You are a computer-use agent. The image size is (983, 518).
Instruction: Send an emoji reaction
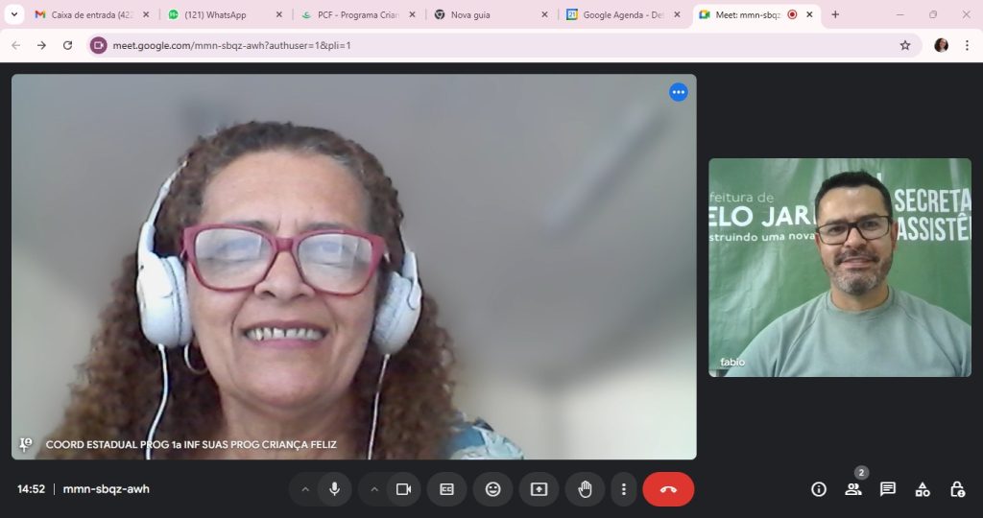(x=492, y=489)
